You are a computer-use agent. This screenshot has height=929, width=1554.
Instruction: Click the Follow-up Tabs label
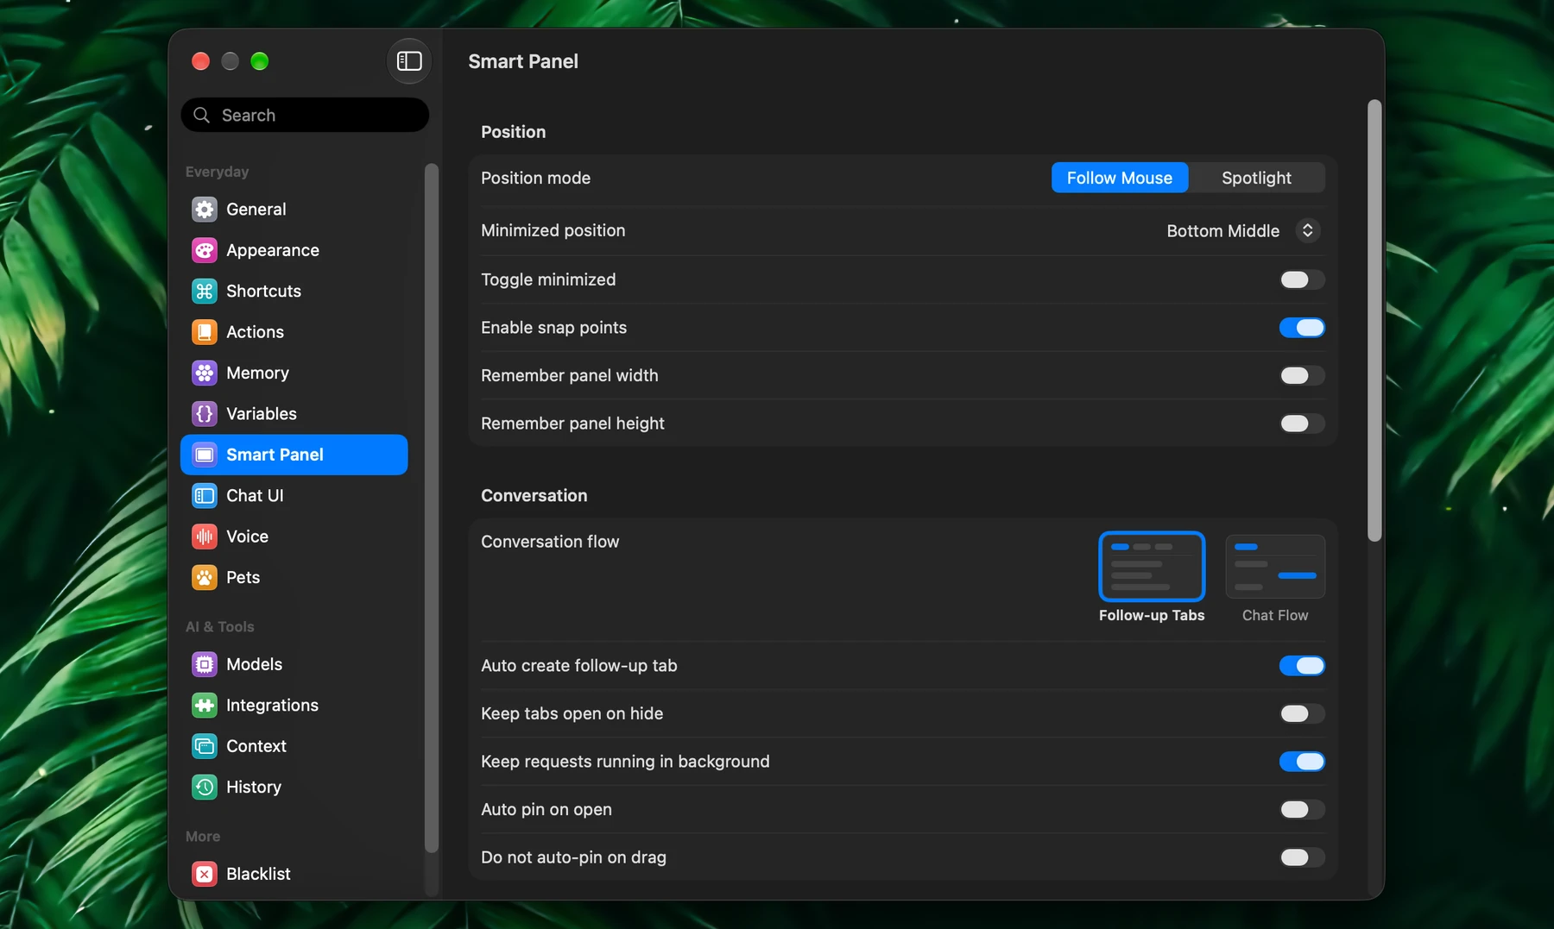pos(1152,615)
